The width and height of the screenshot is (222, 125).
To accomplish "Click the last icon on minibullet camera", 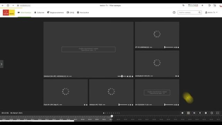I will click(x=178, y=76).
